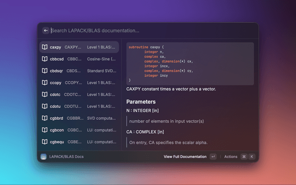Click the cbdsqr book icon
296x185 pixels.
[44, 71]
